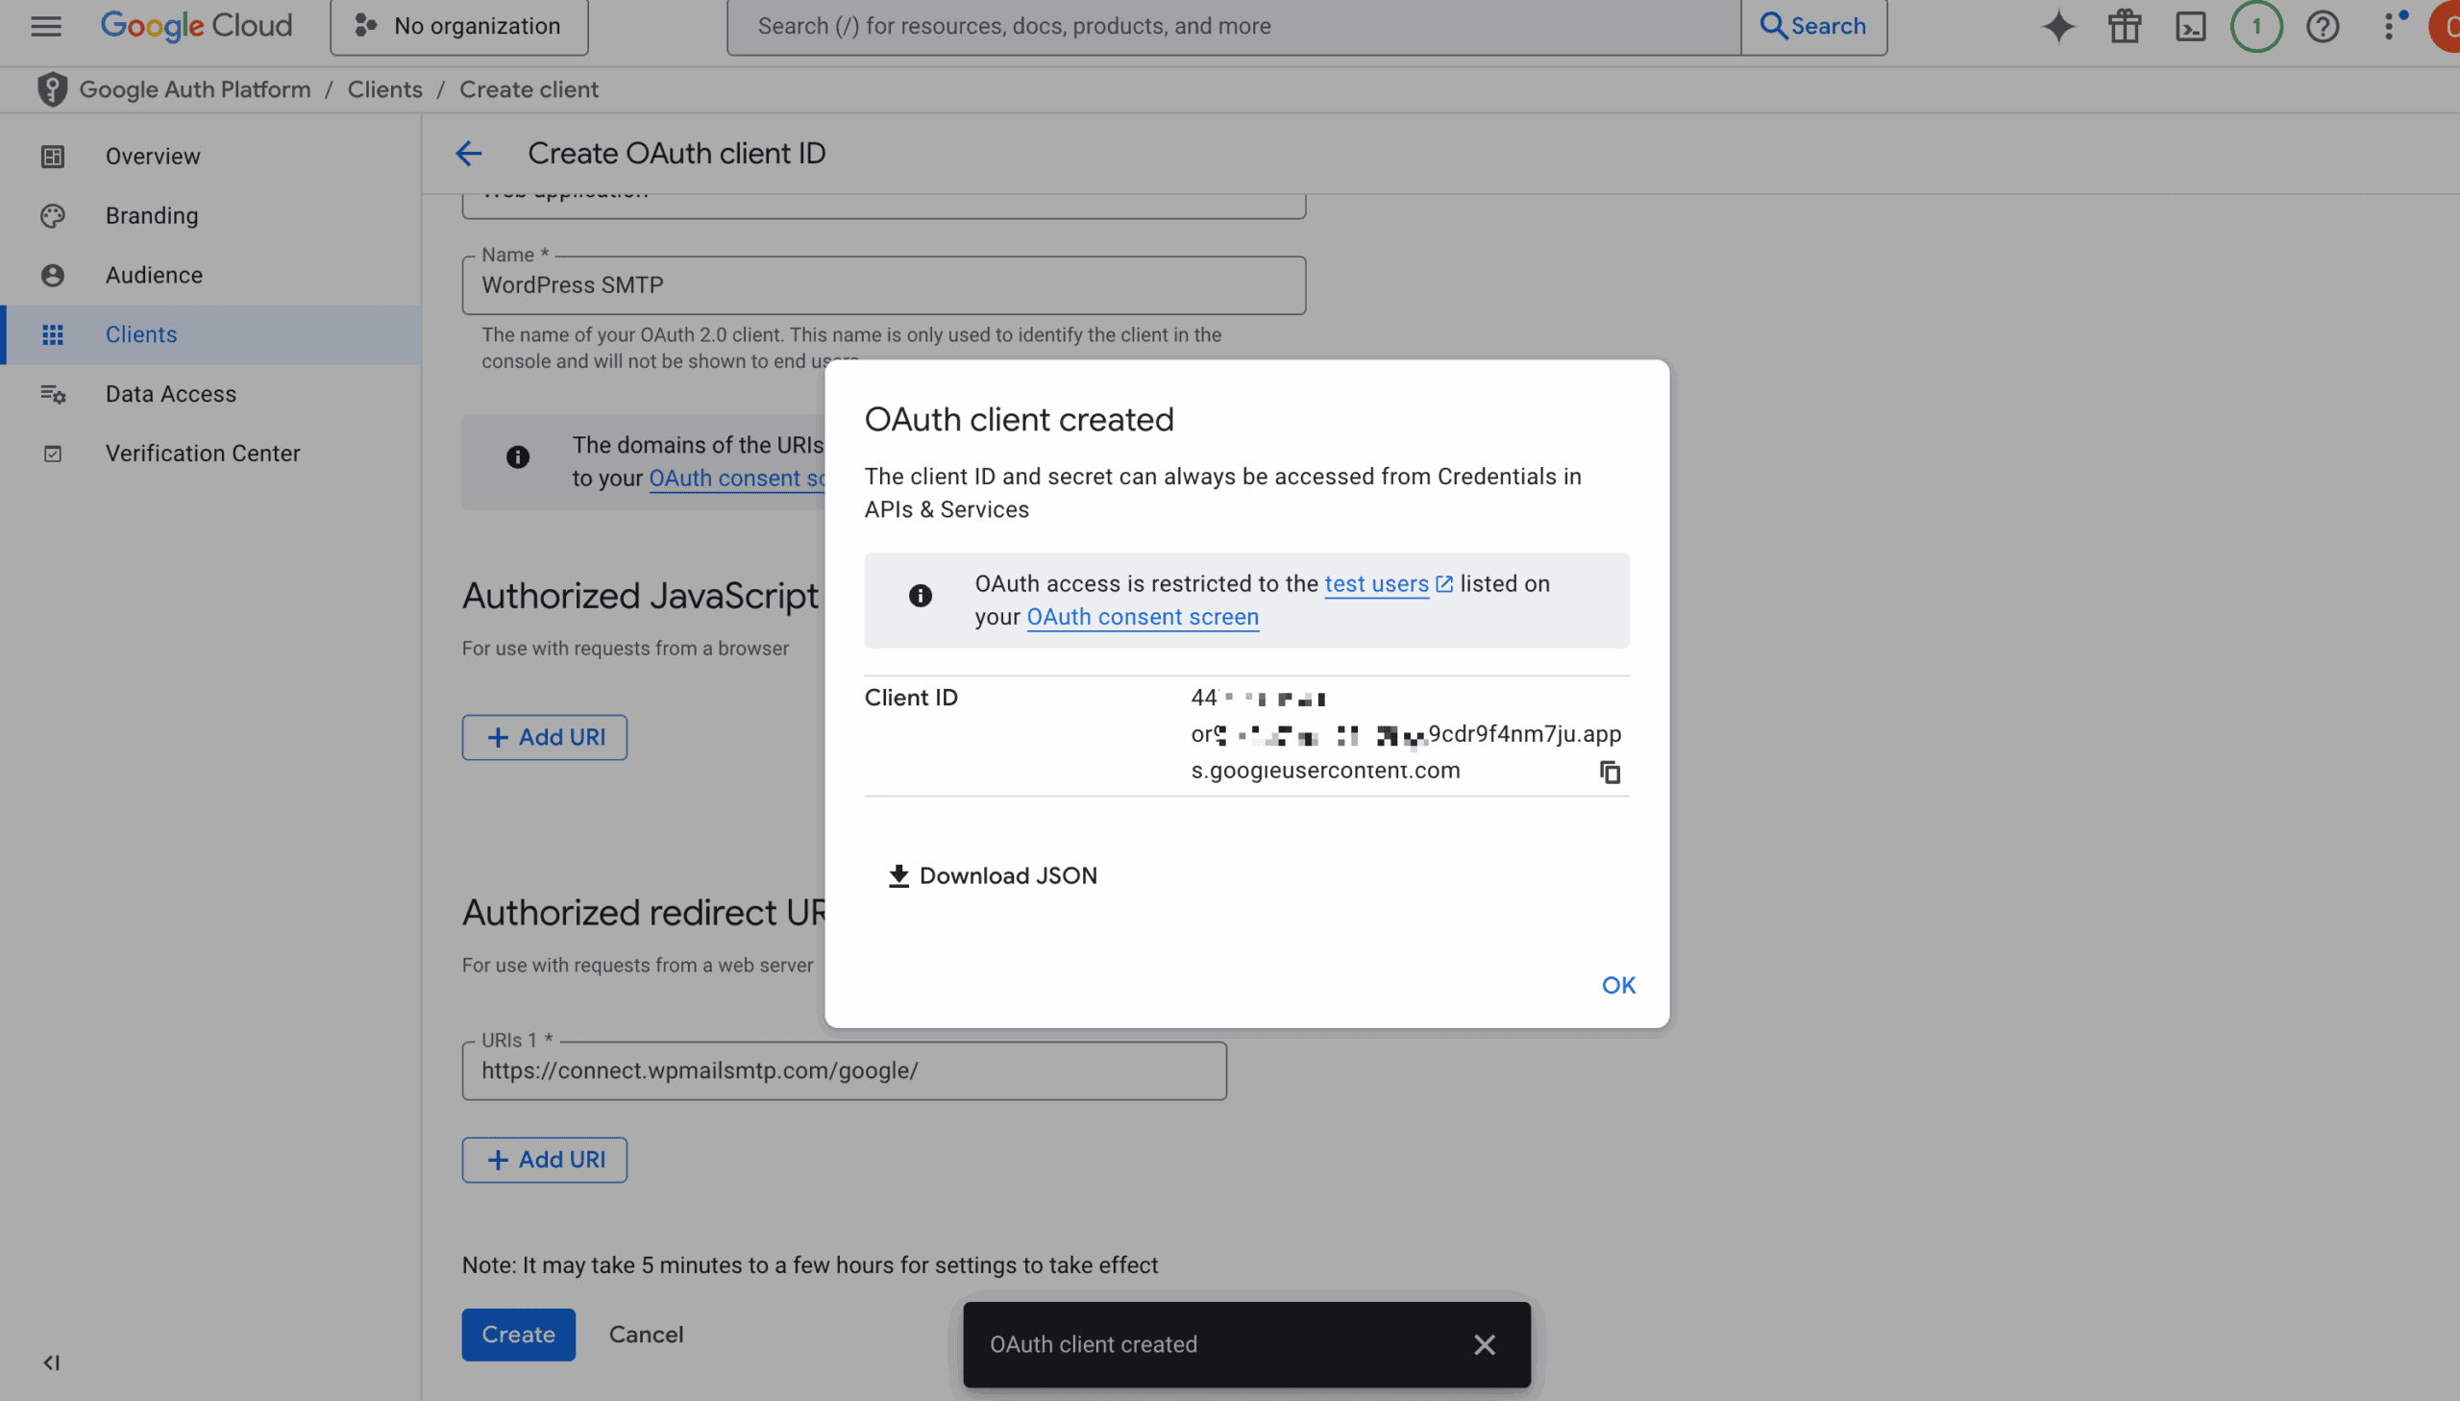The image size is (2460, 1401).
Task: Click the Create client breadcrumb text
Action: [x=529, y=89]
